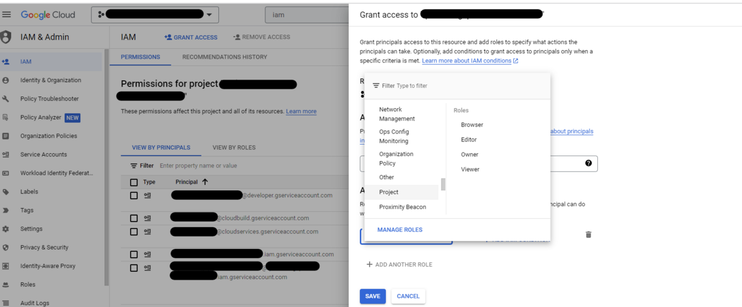Sort by Principal column arrow
This screenshot has height=307, width=742.
[x=205, y=182]
